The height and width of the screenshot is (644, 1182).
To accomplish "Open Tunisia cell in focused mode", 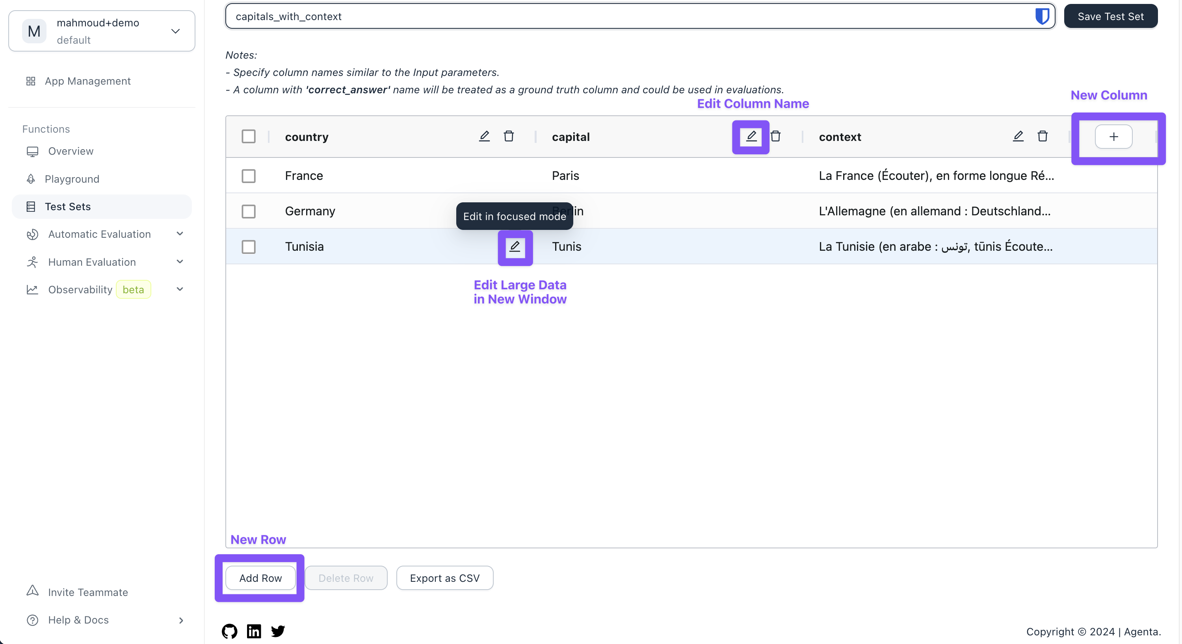I will [x=515, y=246].
